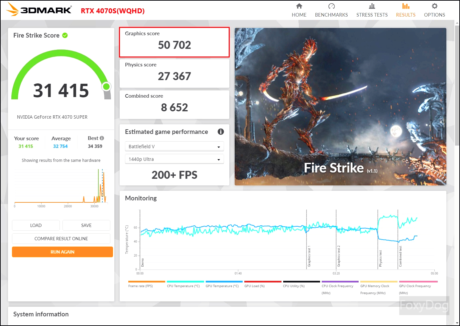Click the Average score 32 754
This screenshot has height=326, width=460.
tap(60, 146)
